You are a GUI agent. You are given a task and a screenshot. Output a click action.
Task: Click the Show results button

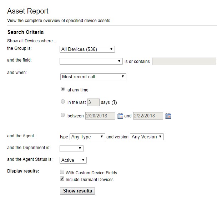77,191
